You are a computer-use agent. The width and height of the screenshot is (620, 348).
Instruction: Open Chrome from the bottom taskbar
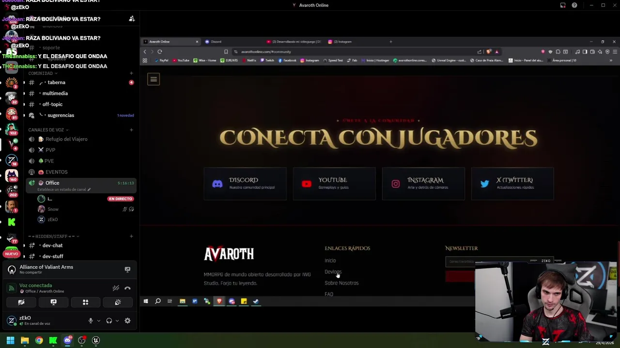coord(39,340)
